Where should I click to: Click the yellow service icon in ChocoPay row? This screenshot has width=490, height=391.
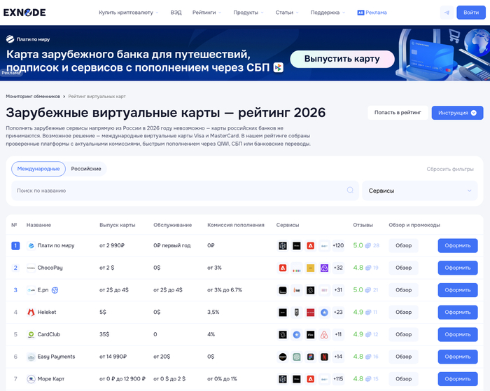pos(310,268)
